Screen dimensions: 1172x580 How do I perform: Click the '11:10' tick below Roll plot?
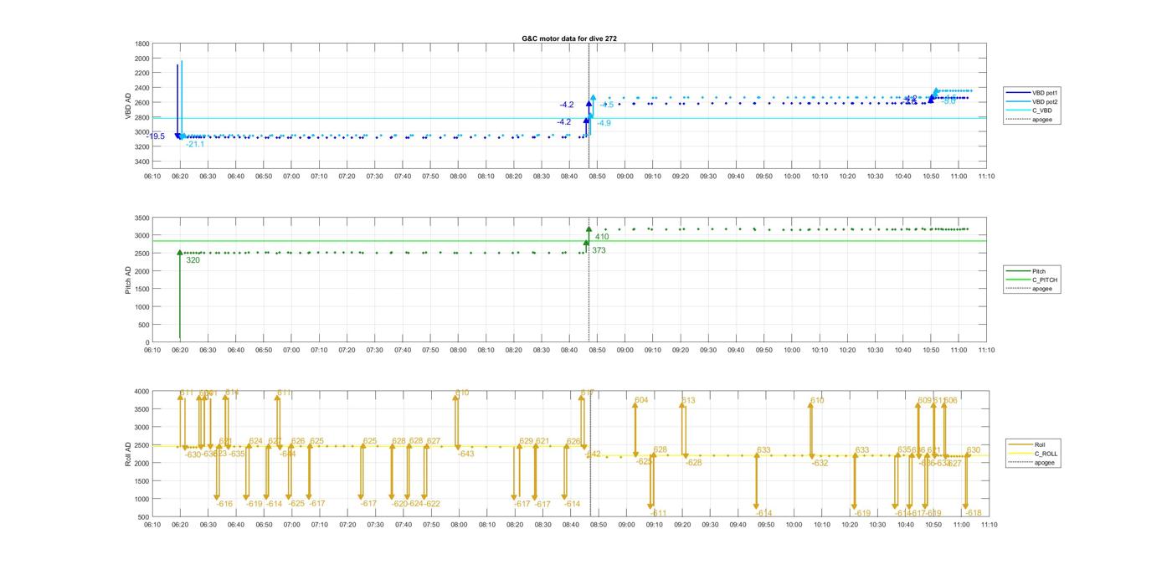(989, 525)
